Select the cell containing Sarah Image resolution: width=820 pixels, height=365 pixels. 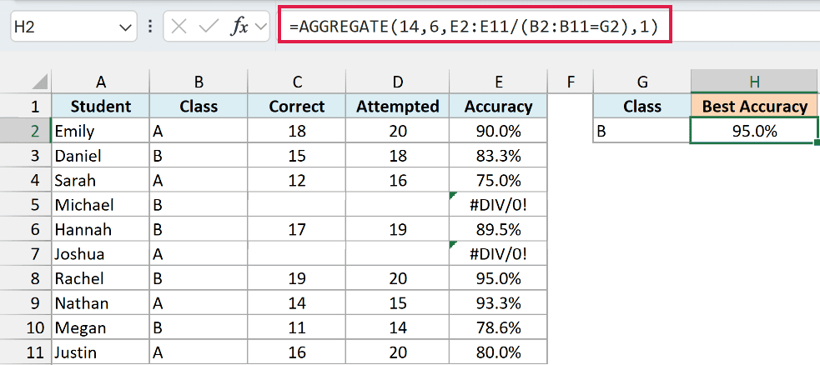[100, 180]
